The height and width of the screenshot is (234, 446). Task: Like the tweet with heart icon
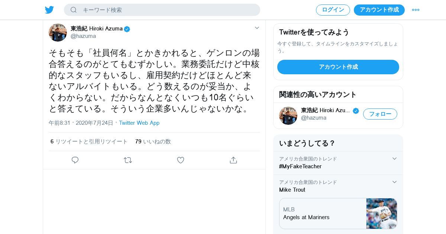point(181,160)
